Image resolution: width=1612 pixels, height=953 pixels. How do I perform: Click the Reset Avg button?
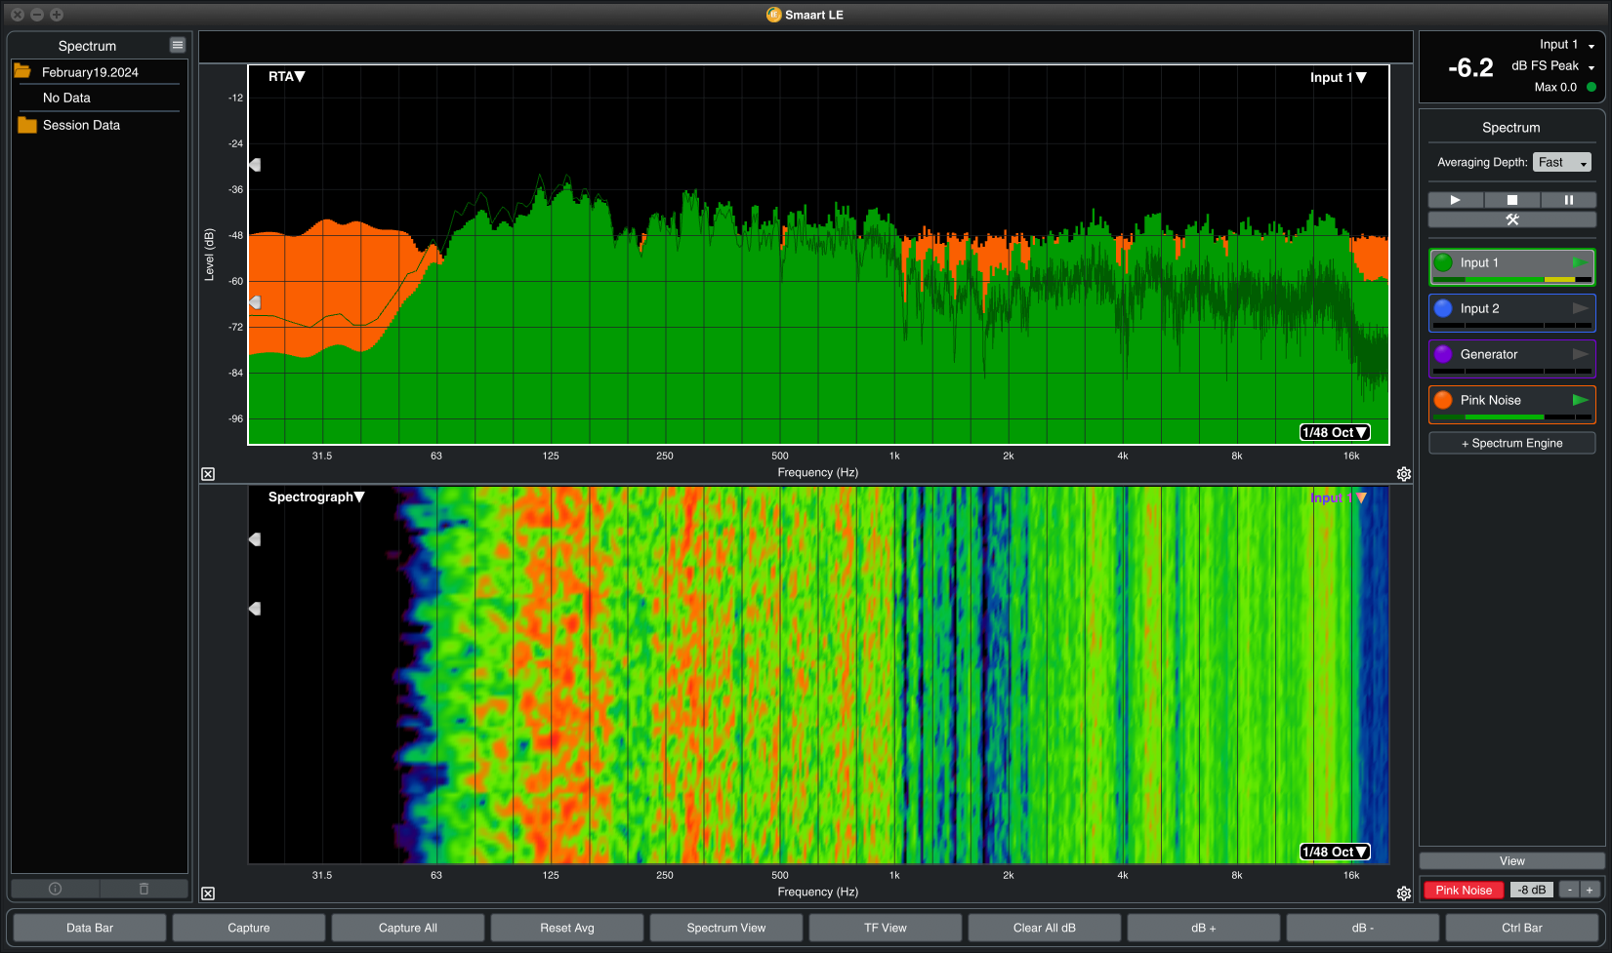(x=567, y=928)
